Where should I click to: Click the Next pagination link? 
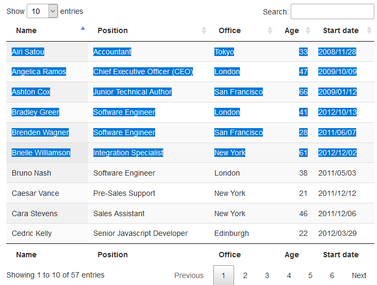(x=359, y=275)
